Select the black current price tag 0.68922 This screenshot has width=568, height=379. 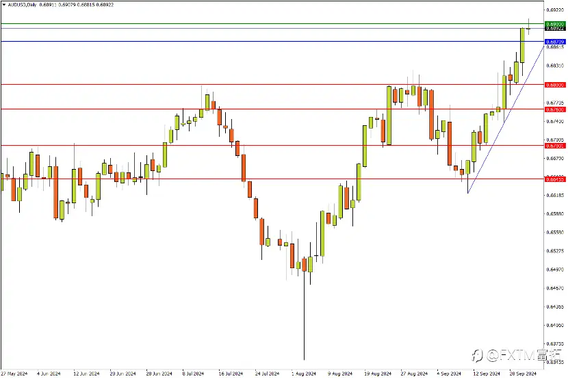555,28
